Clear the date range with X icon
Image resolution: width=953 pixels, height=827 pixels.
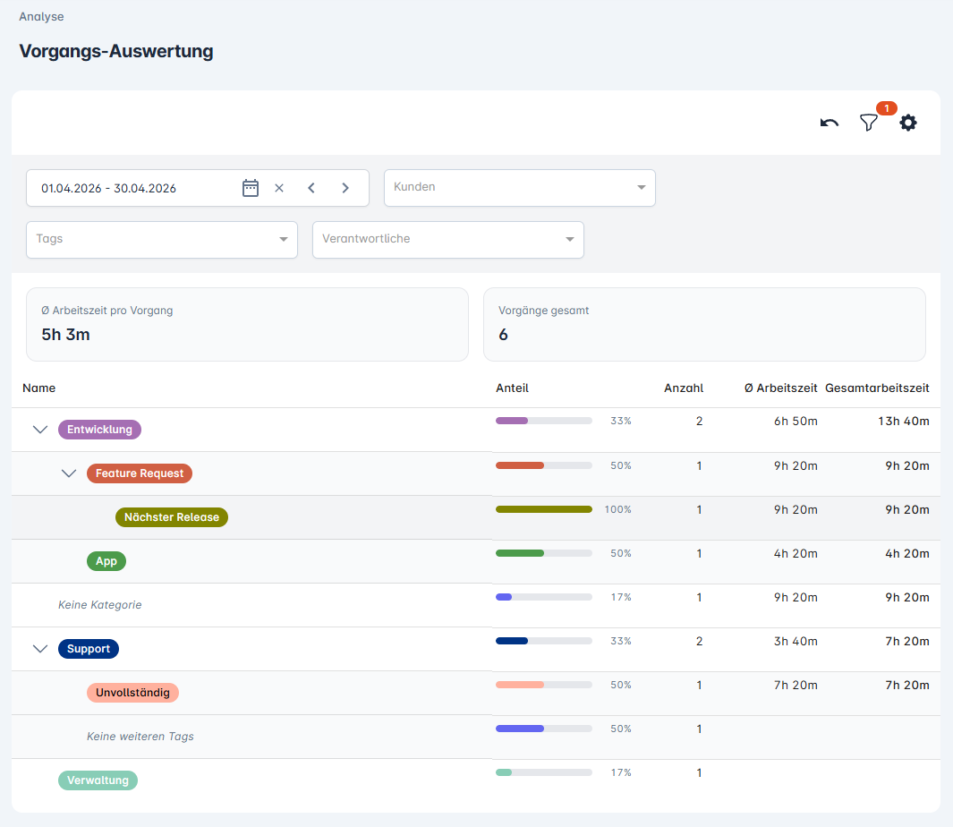point(279,188)
